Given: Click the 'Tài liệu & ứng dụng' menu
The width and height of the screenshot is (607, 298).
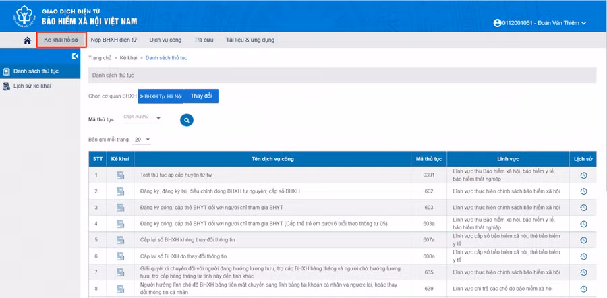Looking at the screenshot, I should coord(250,40).
